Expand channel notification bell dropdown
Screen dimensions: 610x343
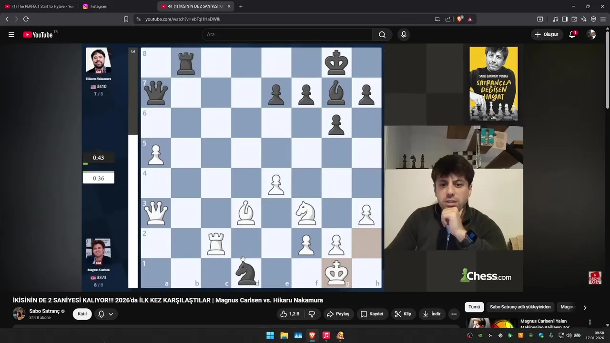(106, 314)
